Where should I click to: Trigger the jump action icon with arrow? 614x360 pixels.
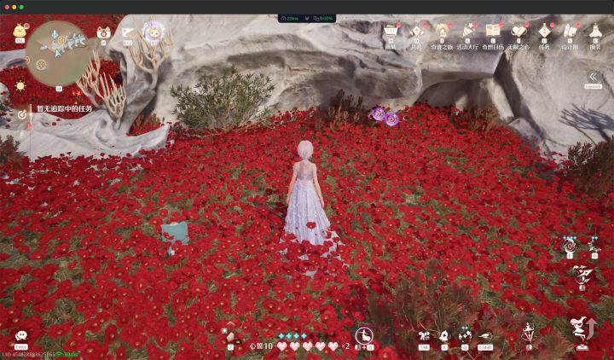[x=584, y=329]
